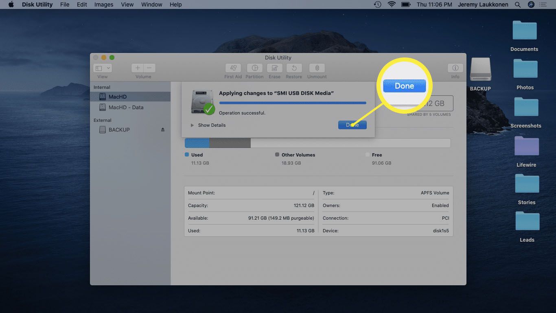Open the Restore tool

pyautogui.click(x=294, y=68)
